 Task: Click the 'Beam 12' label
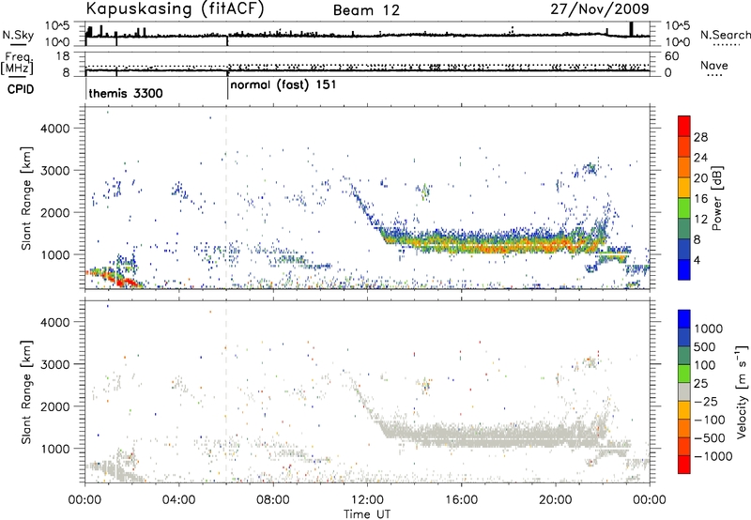[x=366, y=10]
